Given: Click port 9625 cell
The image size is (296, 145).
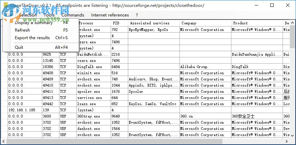Looking at the screenshot, I should tap(51, 54).
